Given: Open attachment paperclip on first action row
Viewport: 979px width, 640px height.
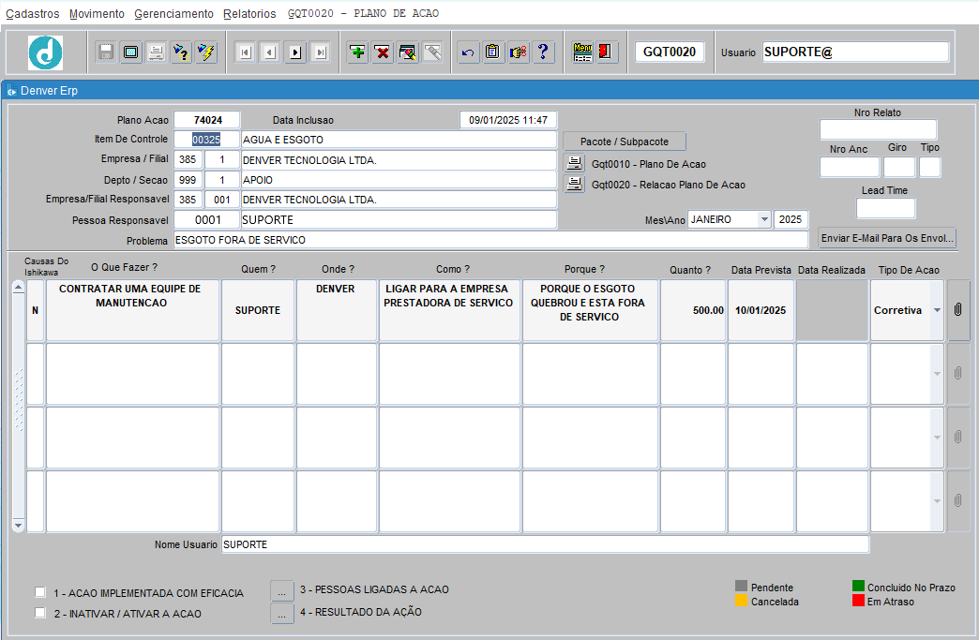Looking at the screenshot, I should (x=957, y=309).
